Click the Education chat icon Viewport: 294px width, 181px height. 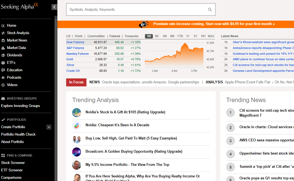pyautogui.click(x=3, y=70)
